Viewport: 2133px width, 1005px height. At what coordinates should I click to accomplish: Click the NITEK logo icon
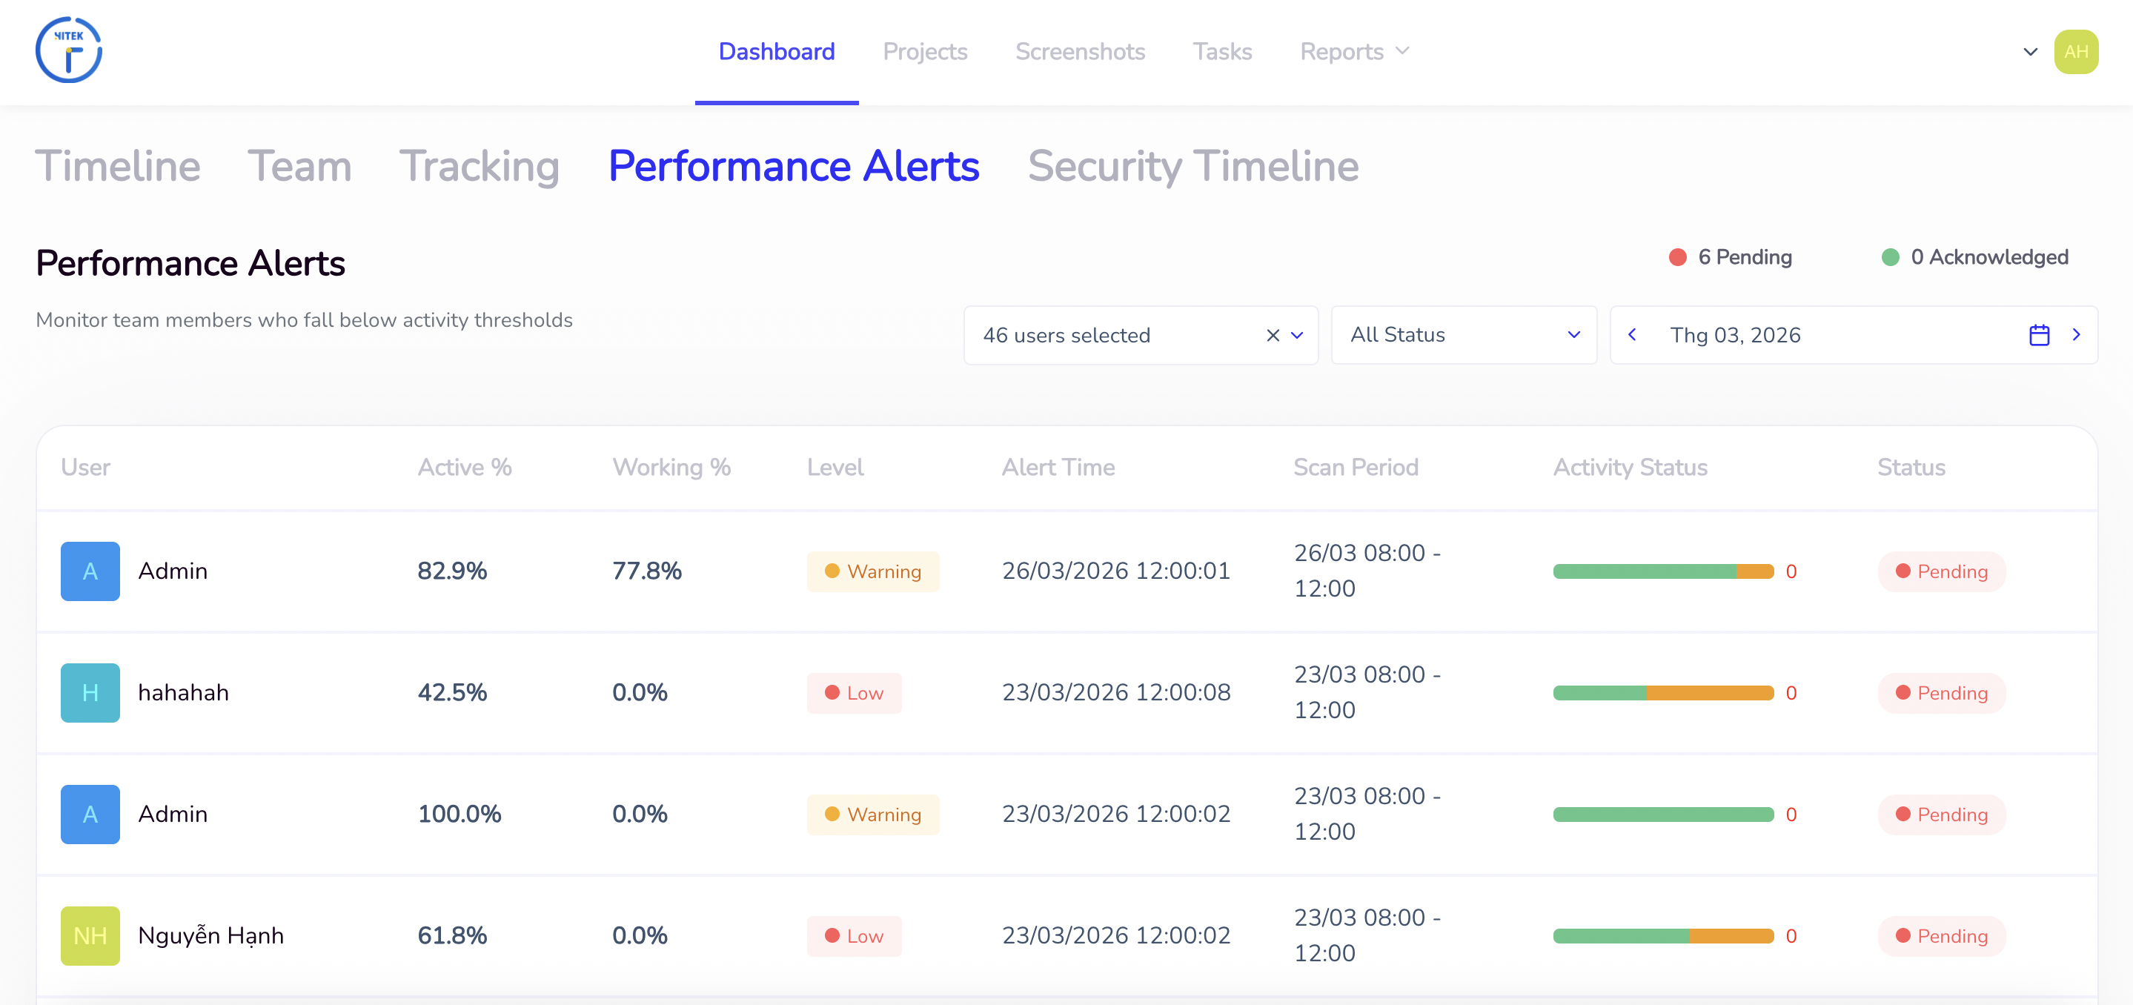[69, 50]
